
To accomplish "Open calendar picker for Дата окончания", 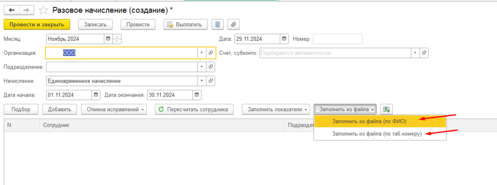I will [x=197, y=95].
